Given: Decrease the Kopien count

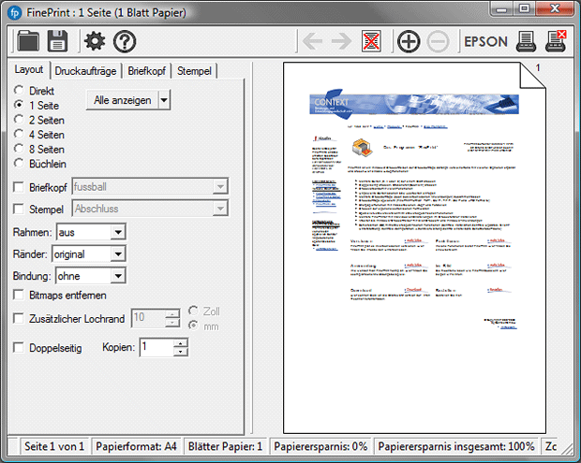Looking at the screenshot, I should coord(181,352).
